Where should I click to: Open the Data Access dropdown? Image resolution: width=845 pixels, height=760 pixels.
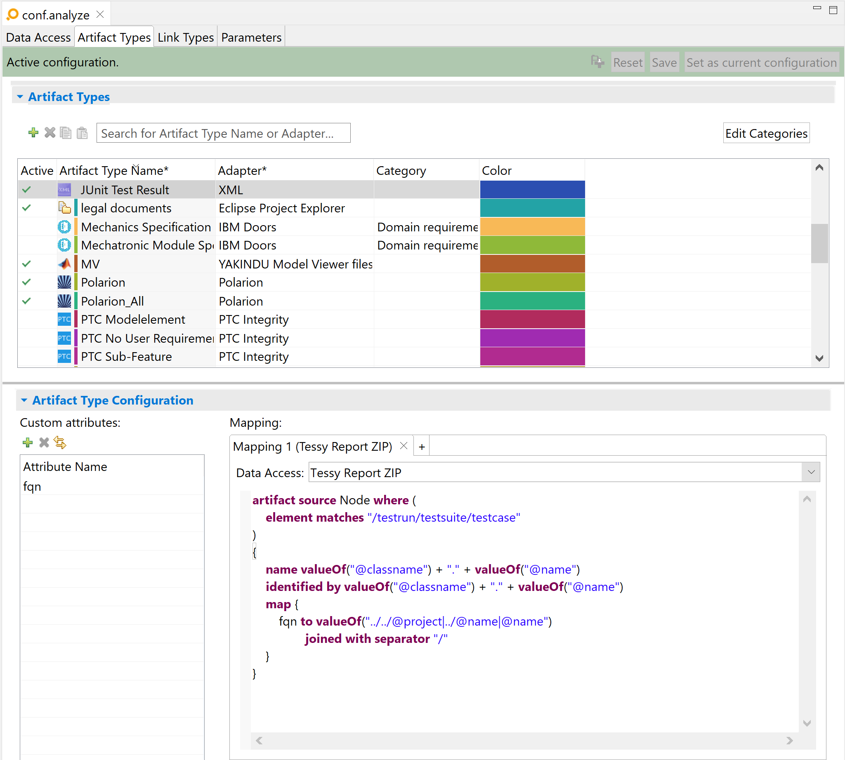click(x=811, y=472)
